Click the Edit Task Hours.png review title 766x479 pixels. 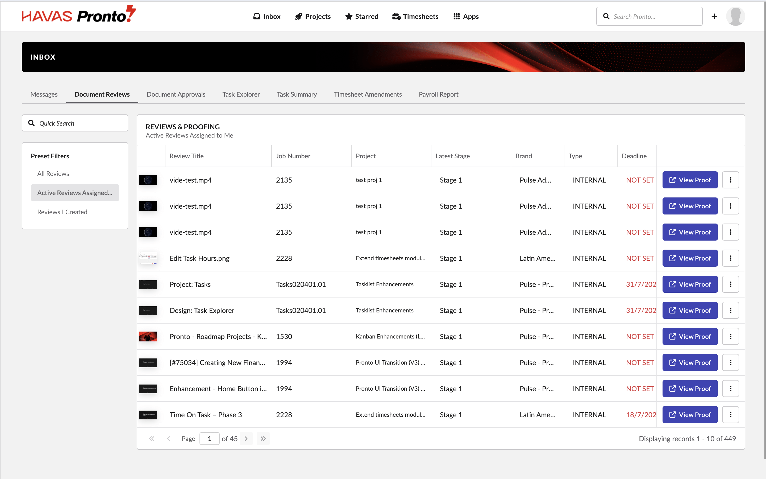[x=199, y=258]
